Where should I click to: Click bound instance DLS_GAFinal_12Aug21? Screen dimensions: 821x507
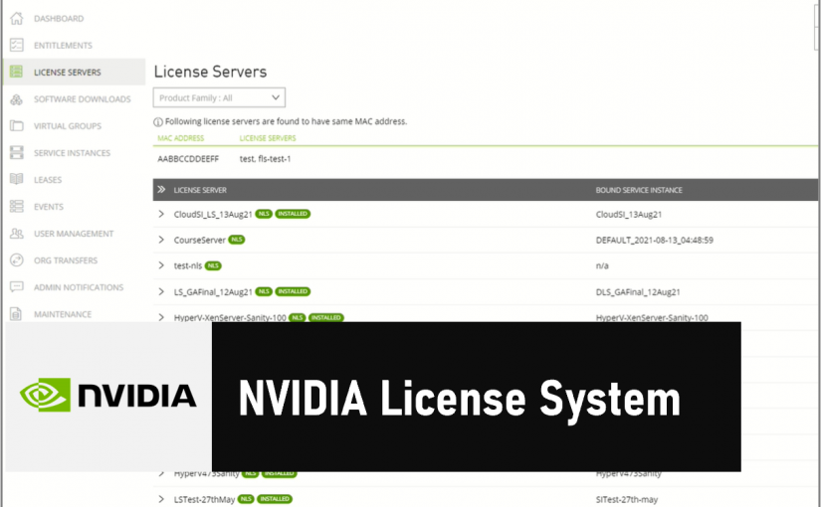pos(638,292)
